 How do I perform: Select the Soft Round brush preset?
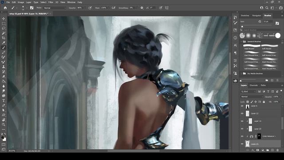[269, 47]
